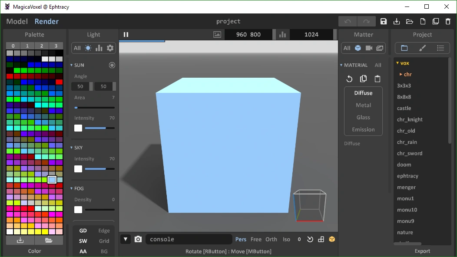Switch viewport to Orth projection

(x=271, y=239)
